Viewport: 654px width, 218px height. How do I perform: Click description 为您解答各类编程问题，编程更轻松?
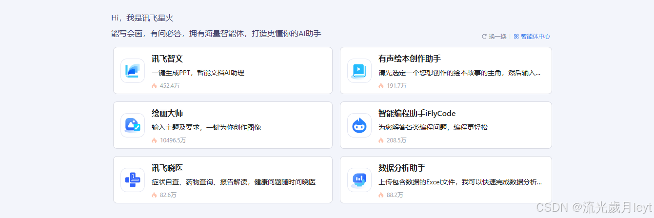tap(433, 127)
